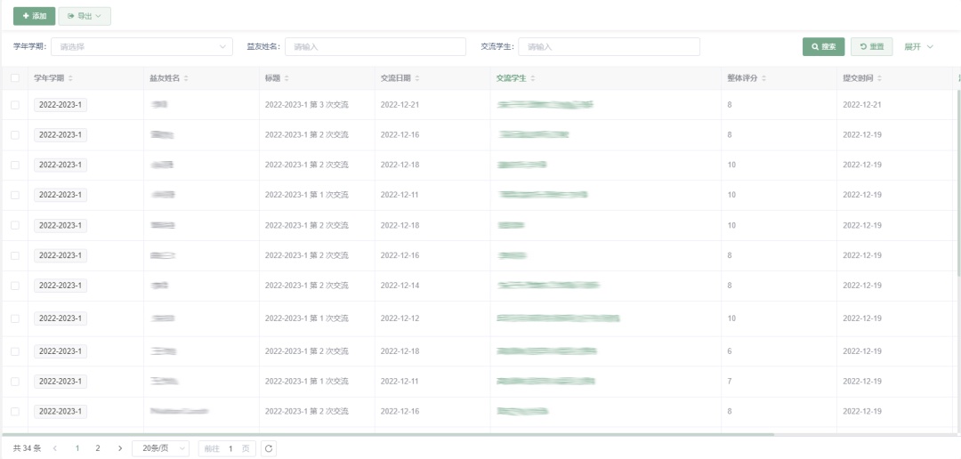Sort by 整体评分 column sort icon

click(764, 78)
